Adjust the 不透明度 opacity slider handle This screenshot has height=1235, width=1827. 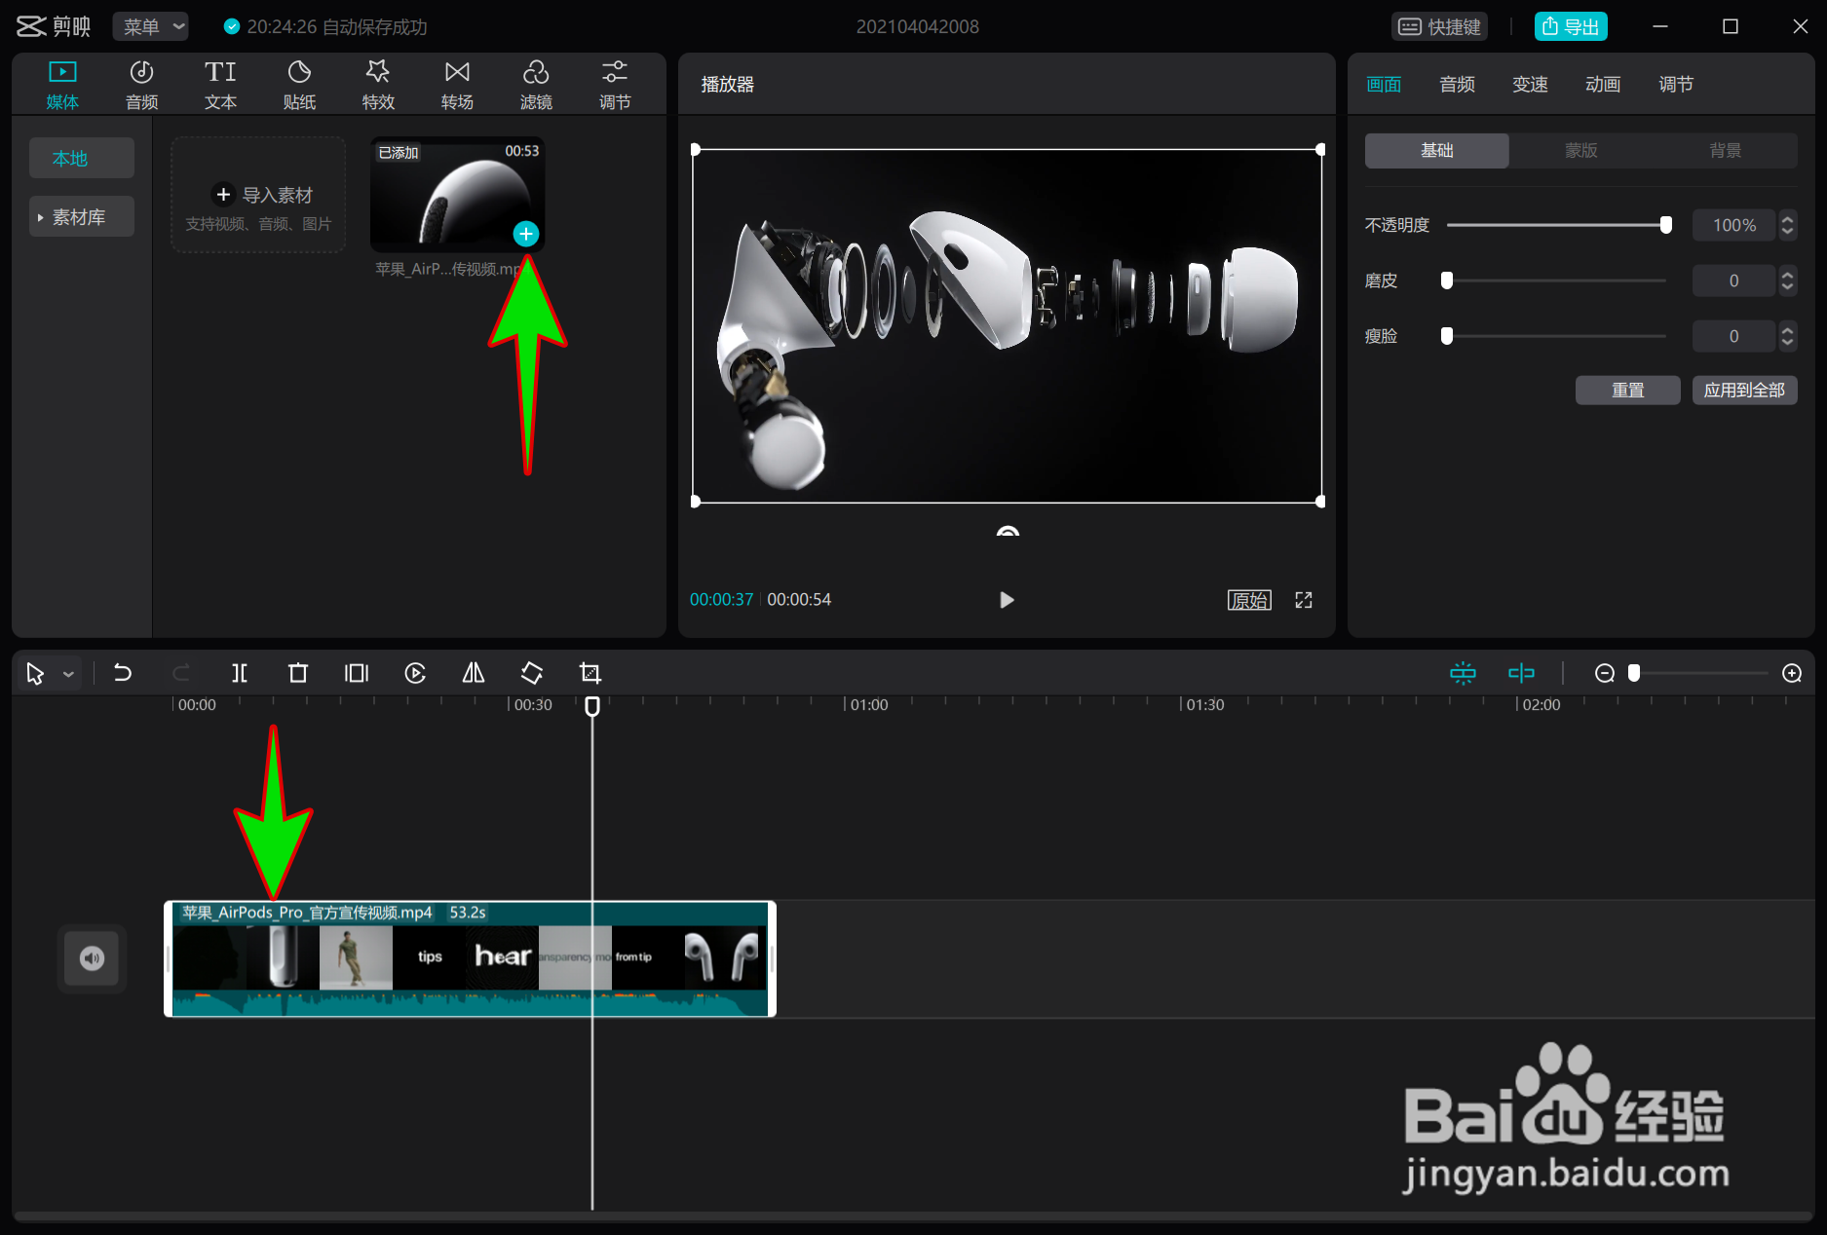[1666, 225]
